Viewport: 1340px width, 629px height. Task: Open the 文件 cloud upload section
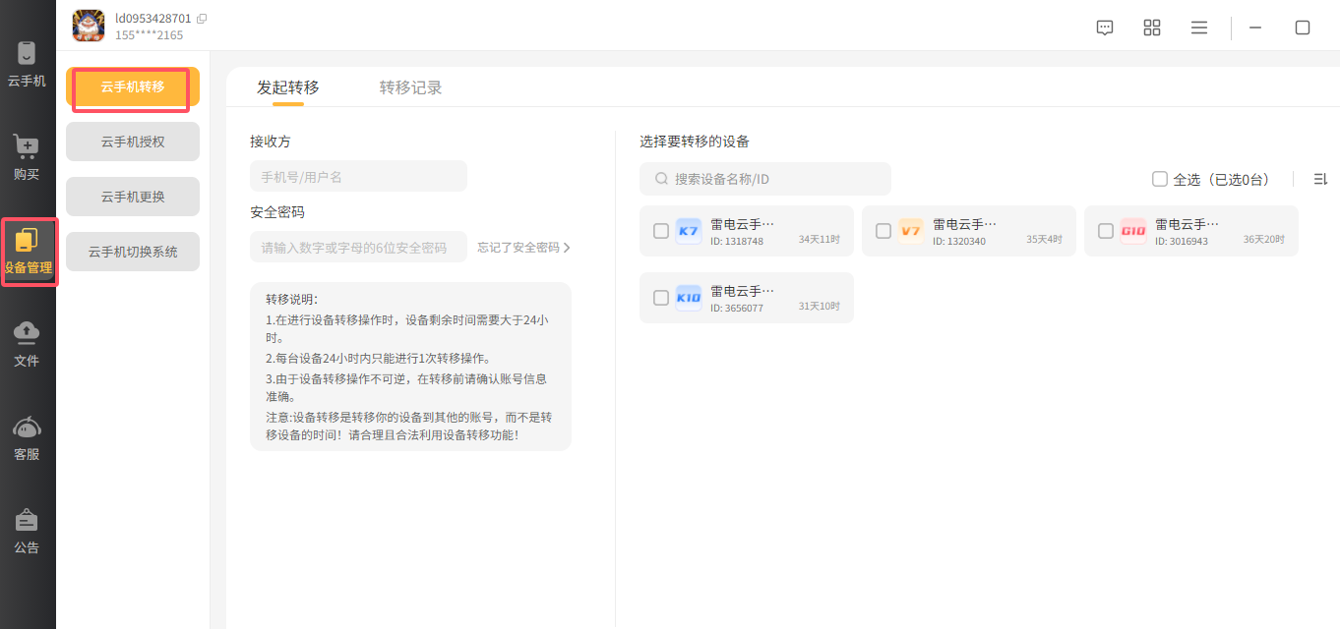(27, 344)
